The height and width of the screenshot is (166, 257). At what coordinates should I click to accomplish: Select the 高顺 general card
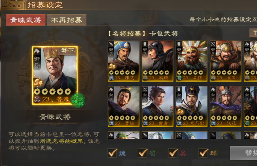pos(157,61)
